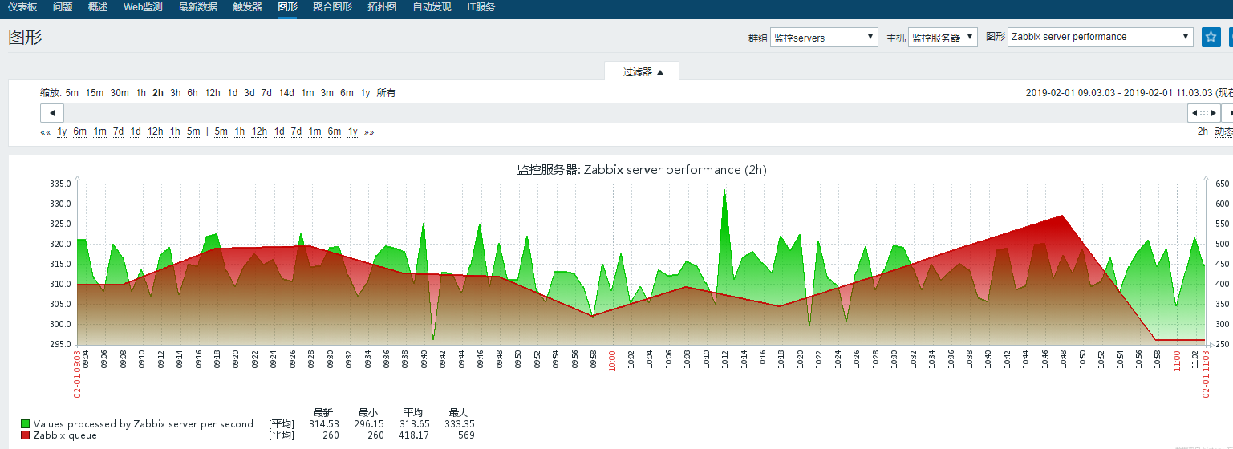The image size is (1233, 449).
Task: Click red legend swatch for Zabbix queue
Action: [26, 435]
